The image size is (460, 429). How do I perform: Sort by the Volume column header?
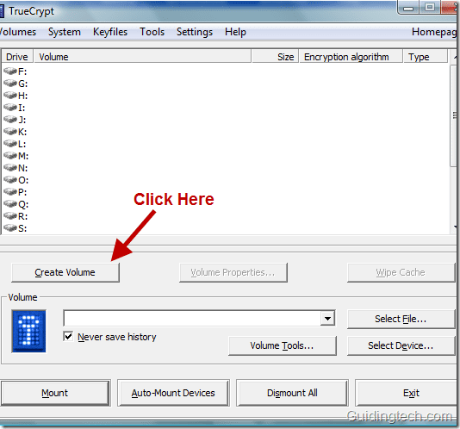pyautogui.click(x=142, y=56)
